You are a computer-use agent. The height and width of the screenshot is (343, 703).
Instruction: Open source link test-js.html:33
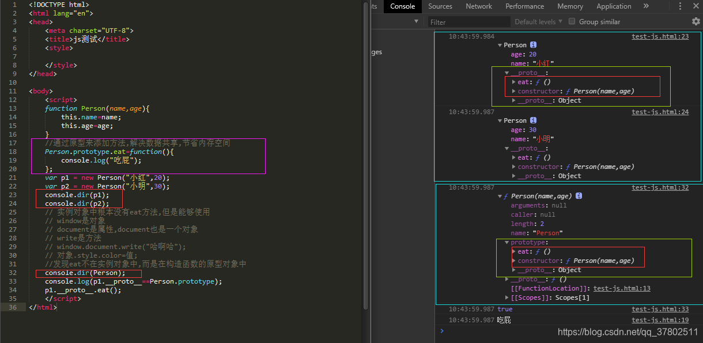660,309
